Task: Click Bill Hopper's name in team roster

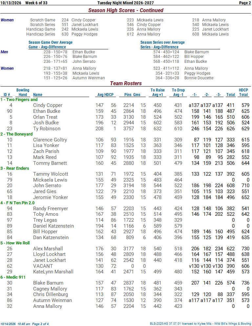Action: pos(45,232)
